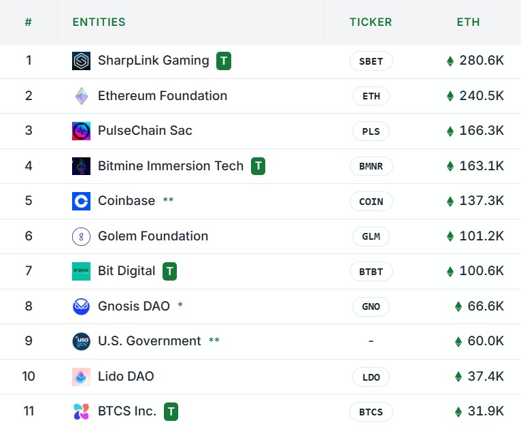Click the TICKER column header

pyautogui.click(x=371, y=22)
